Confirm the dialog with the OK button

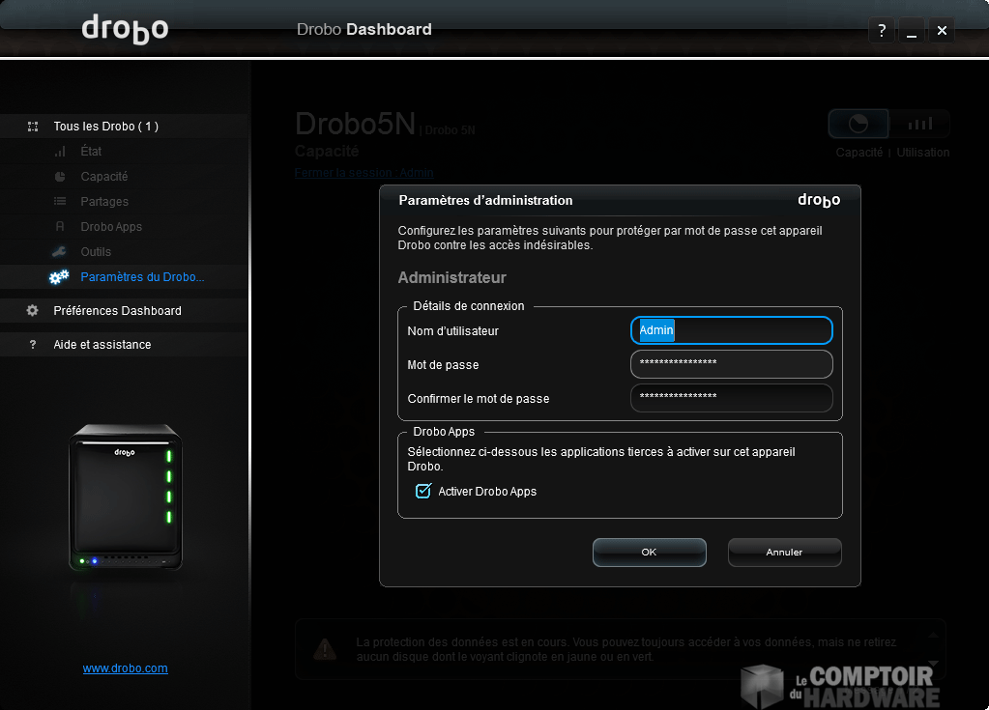click(649, 553)
